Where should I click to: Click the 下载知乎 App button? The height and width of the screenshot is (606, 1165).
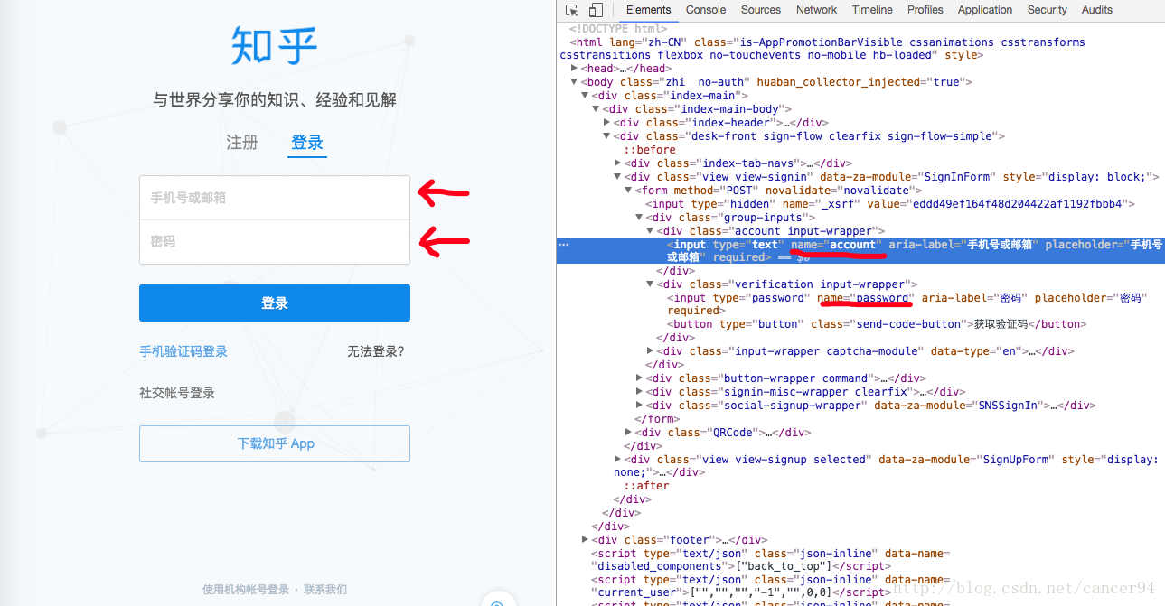(275, 443)
